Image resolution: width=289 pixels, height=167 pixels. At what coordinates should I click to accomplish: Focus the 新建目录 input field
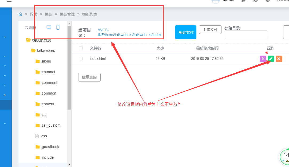coord(246,35)
